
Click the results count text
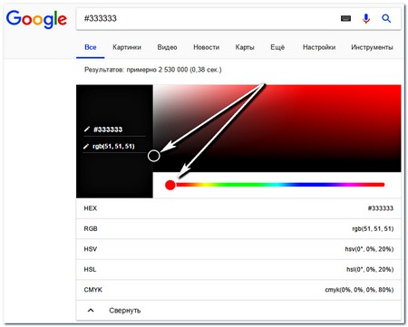[153, 70]
